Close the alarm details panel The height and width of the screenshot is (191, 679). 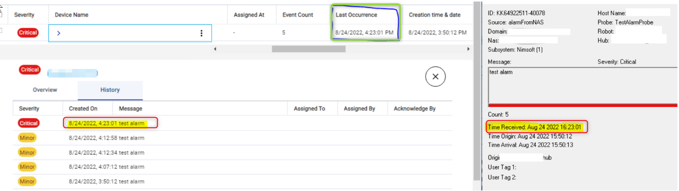click(435, 77)
